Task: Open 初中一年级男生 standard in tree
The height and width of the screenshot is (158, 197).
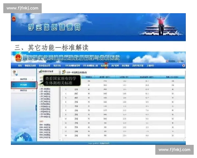Action: [x=45, y=125]
